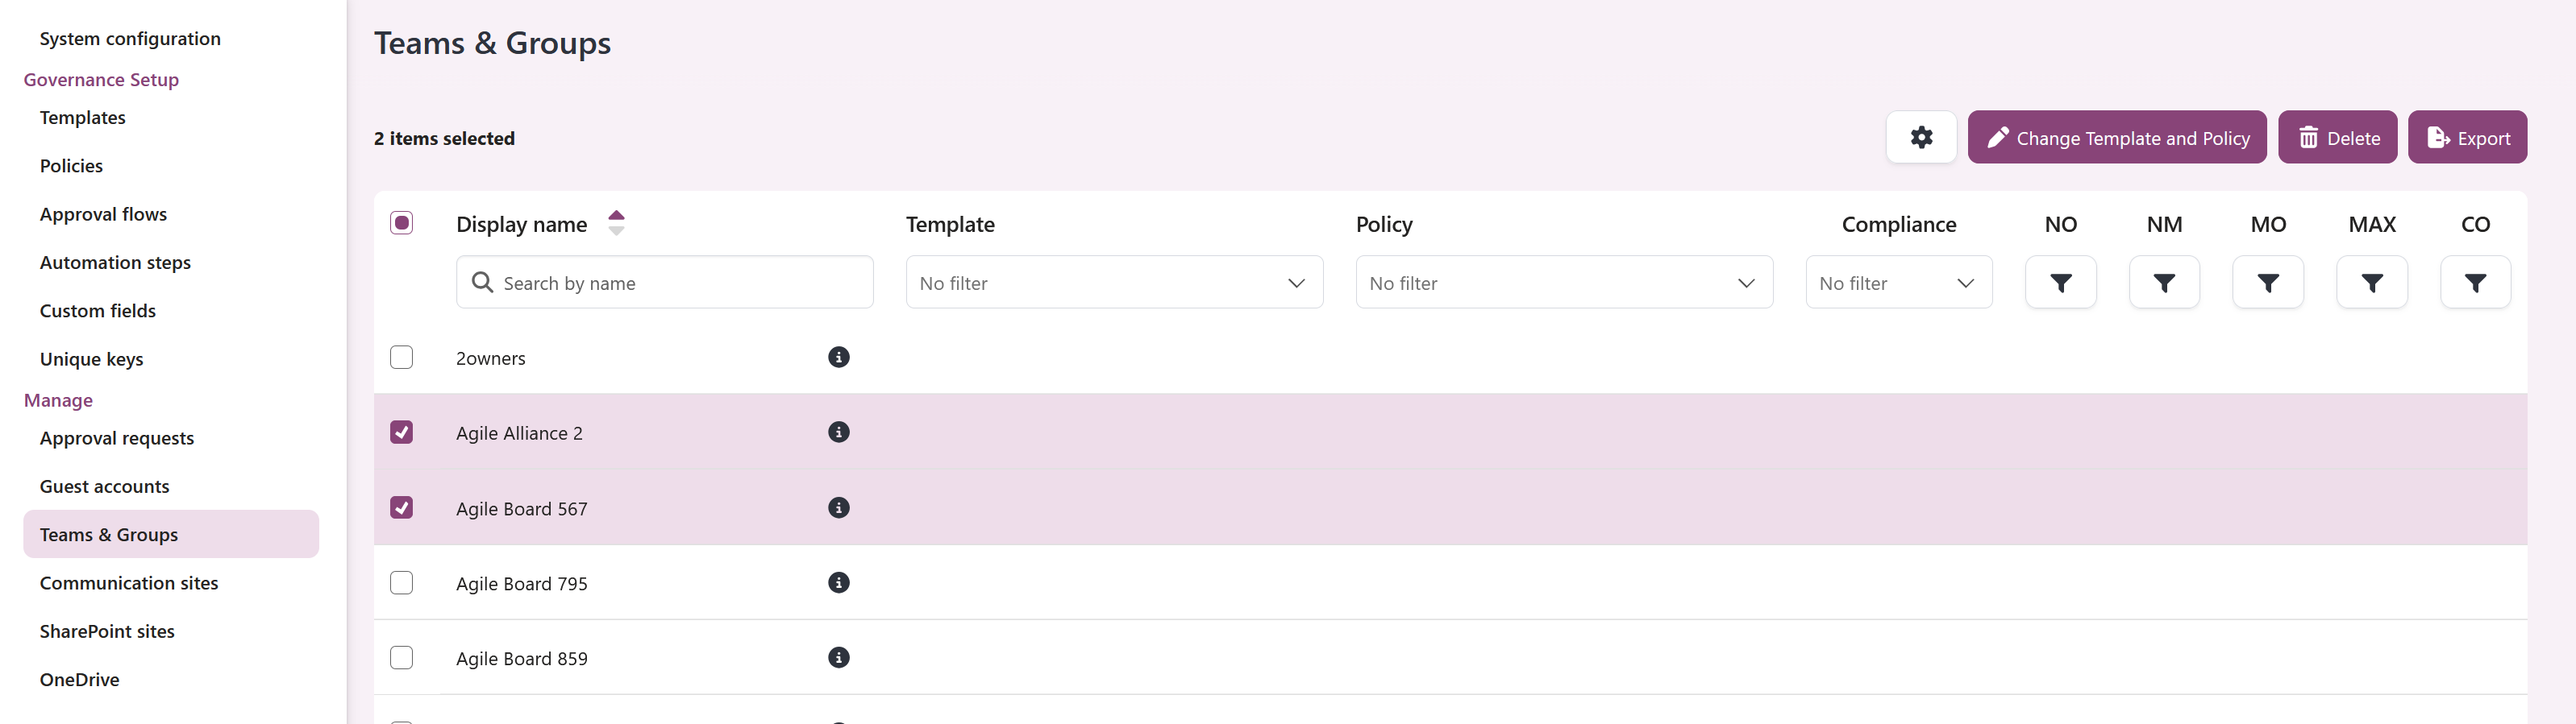The image size is (2576, 724).
Task: Open the filter for the CO column
Action: pos(2475,282)
